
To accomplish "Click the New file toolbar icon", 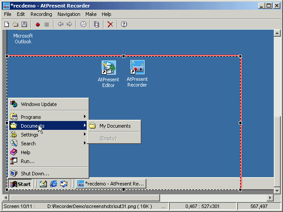I will pos(7,24).
